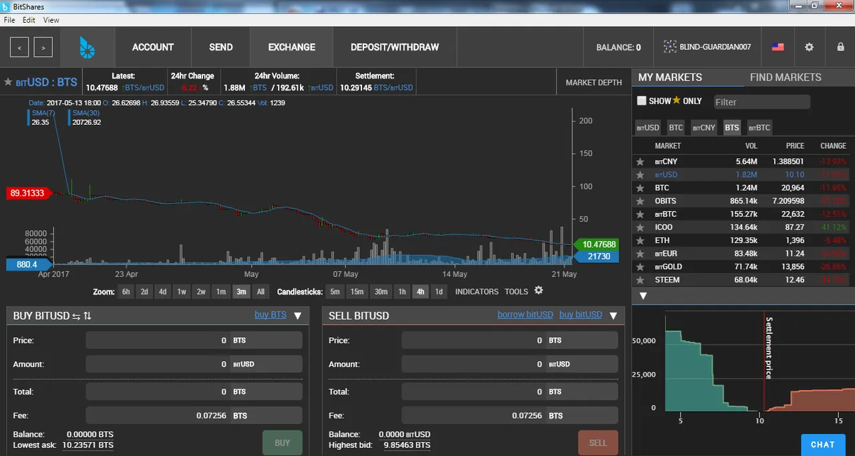
Task: Star the OBITS market row
Action: 640,201
